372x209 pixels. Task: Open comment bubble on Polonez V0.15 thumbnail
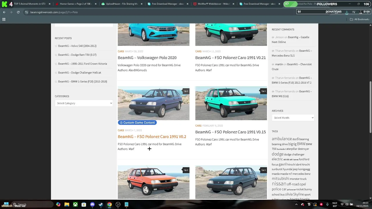[x=263, y=91]
